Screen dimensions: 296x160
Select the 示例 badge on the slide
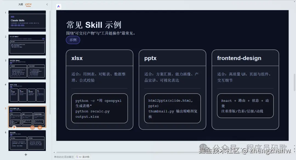pos(73,40)
